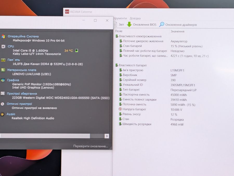The height and width of the screenshot is (176, 234).
Task: Click the RAM module icon beside Пам'ять
Action: coord(3,60)
